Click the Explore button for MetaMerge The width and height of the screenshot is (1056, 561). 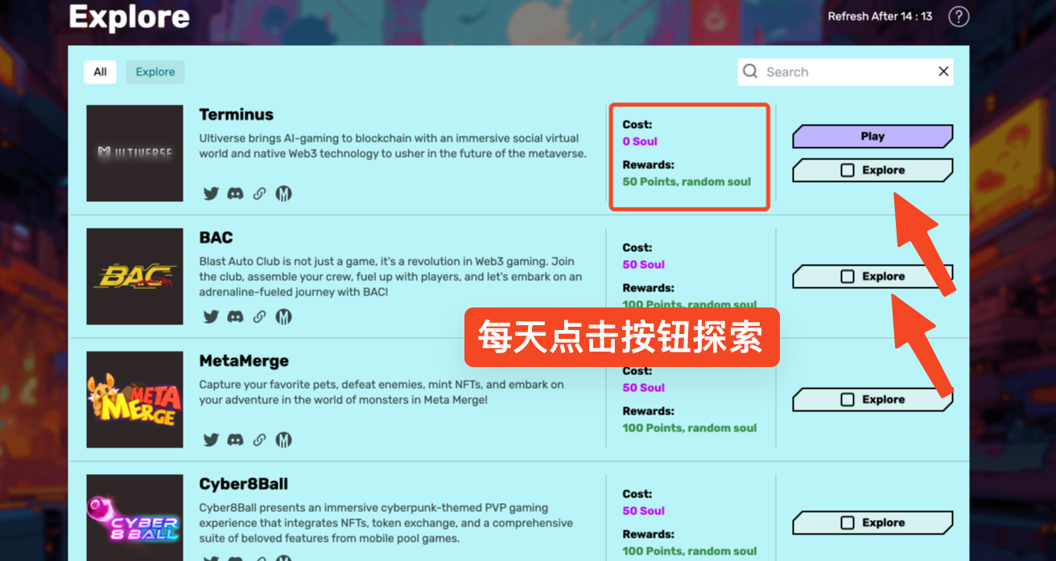pos(872,399)
